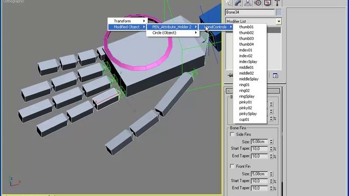This screenshot has width=349, height=196.
Task: Open the Modify panel tab (rainbow arc icon)
Action: [238, 3]
